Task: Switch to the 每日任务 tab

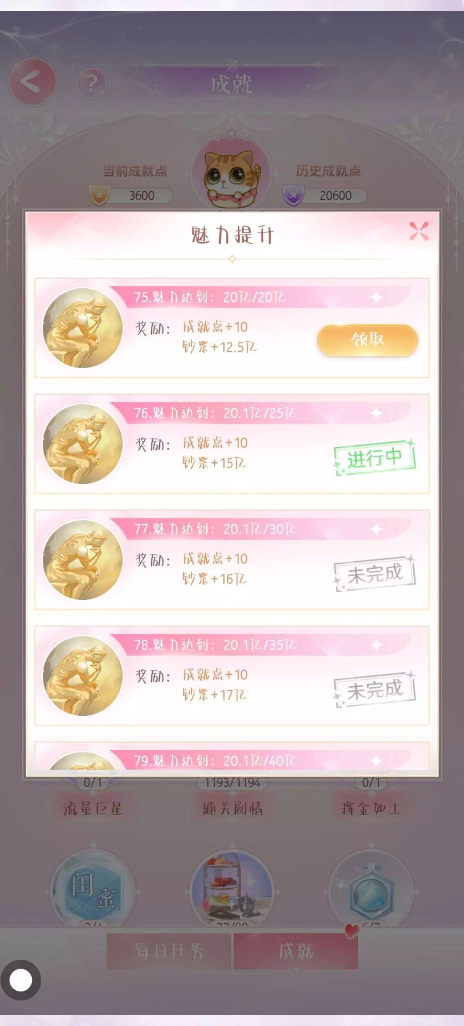Action: point(169,951)
